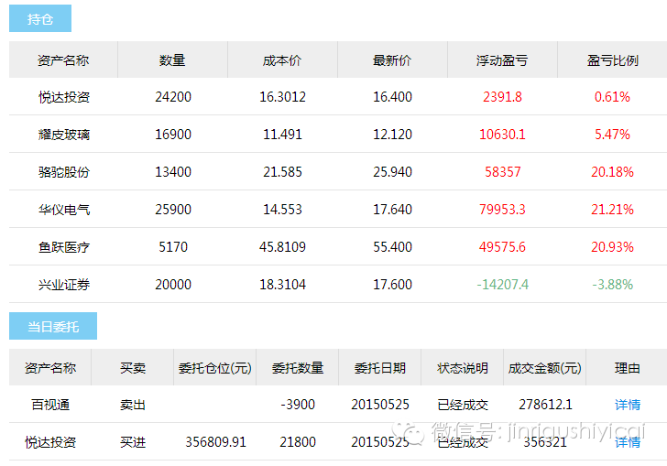Open the 持仓 tab
Viewport: 667px width, 466px height.
[x=40, y=18]
